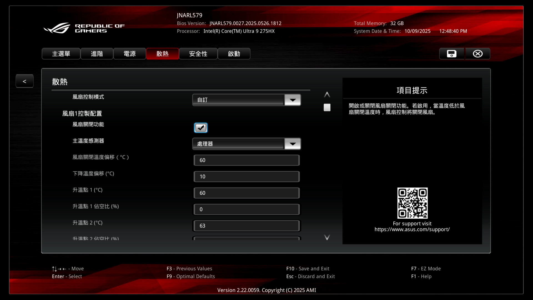Switch to the 主選單 tab

click(61, 54)
